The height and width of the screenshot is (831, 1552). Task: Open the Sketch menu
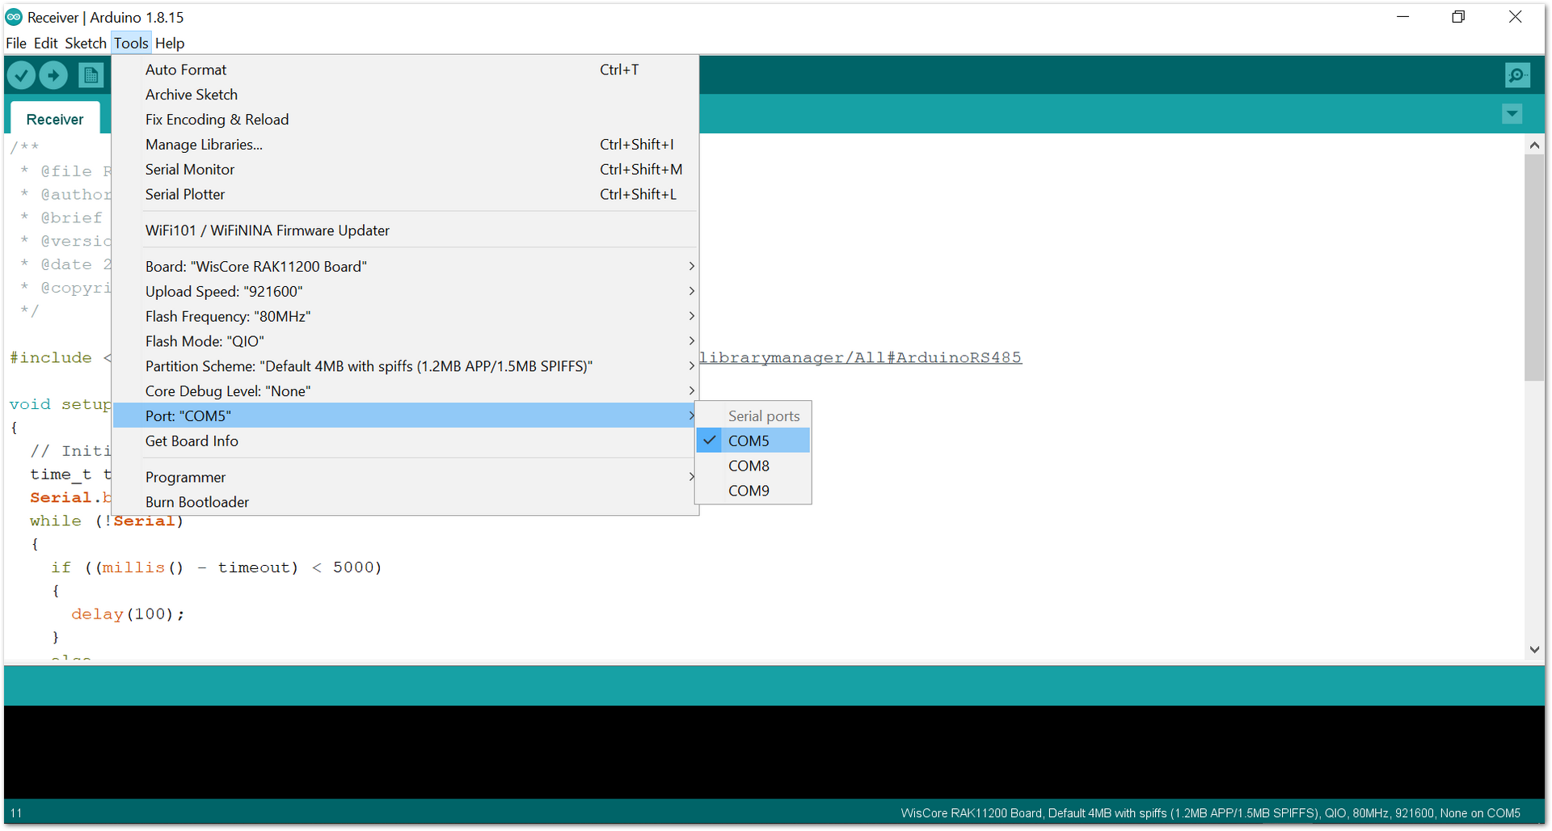click(86, 43)
